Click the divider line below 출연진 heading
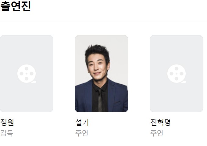Image resolution: width=207 pixels, height=146 pixels. click(104, 21)
